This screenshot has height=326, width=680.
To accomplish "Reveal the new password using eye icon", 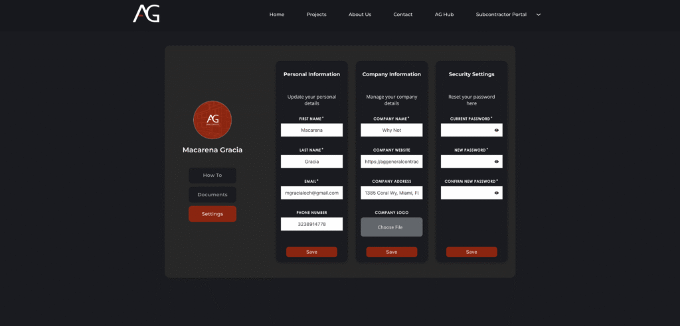I will pyautogui.click(x=496, y=162).
